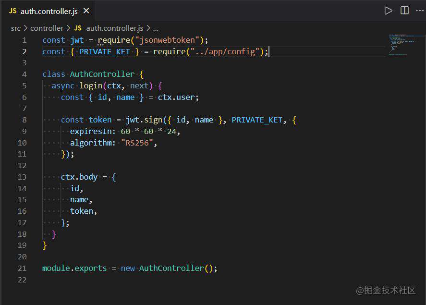Click the "../app/config" path string
Image resolution: width=426 pixels, height=305 pixels.
(225, 51)
